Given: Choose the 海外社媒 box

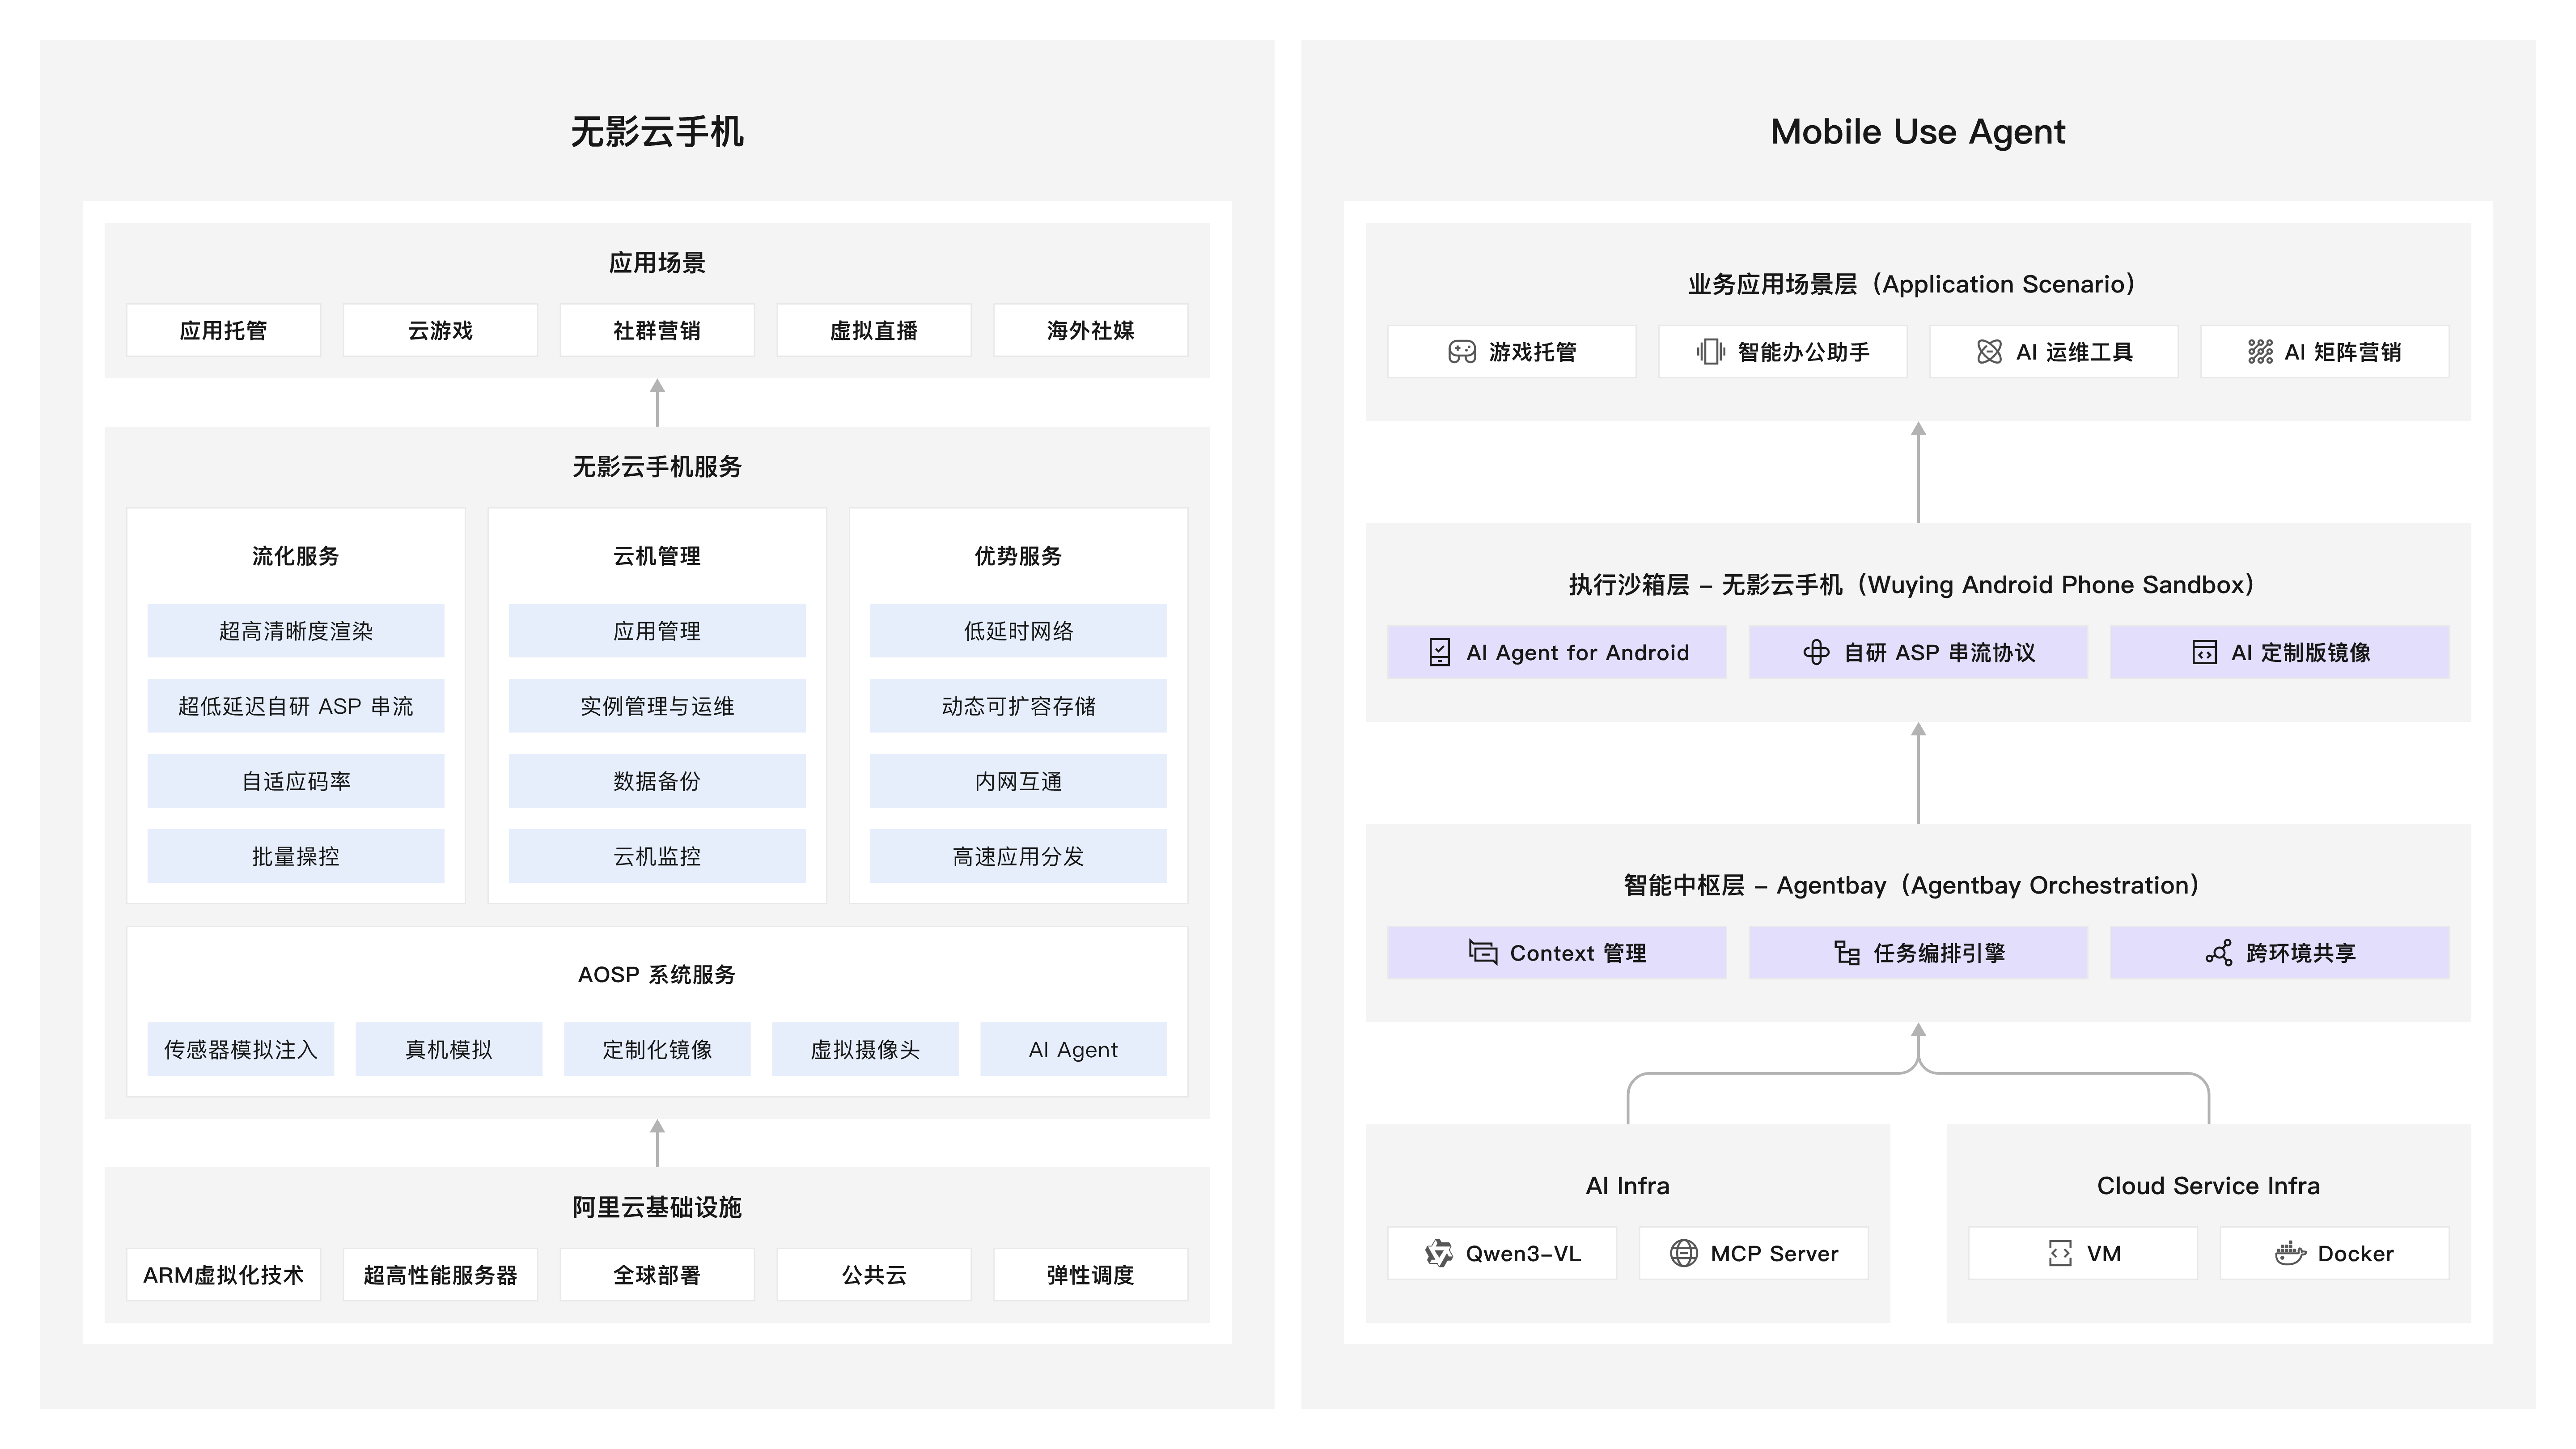Looking at the screenshot, I should 1091,330.
